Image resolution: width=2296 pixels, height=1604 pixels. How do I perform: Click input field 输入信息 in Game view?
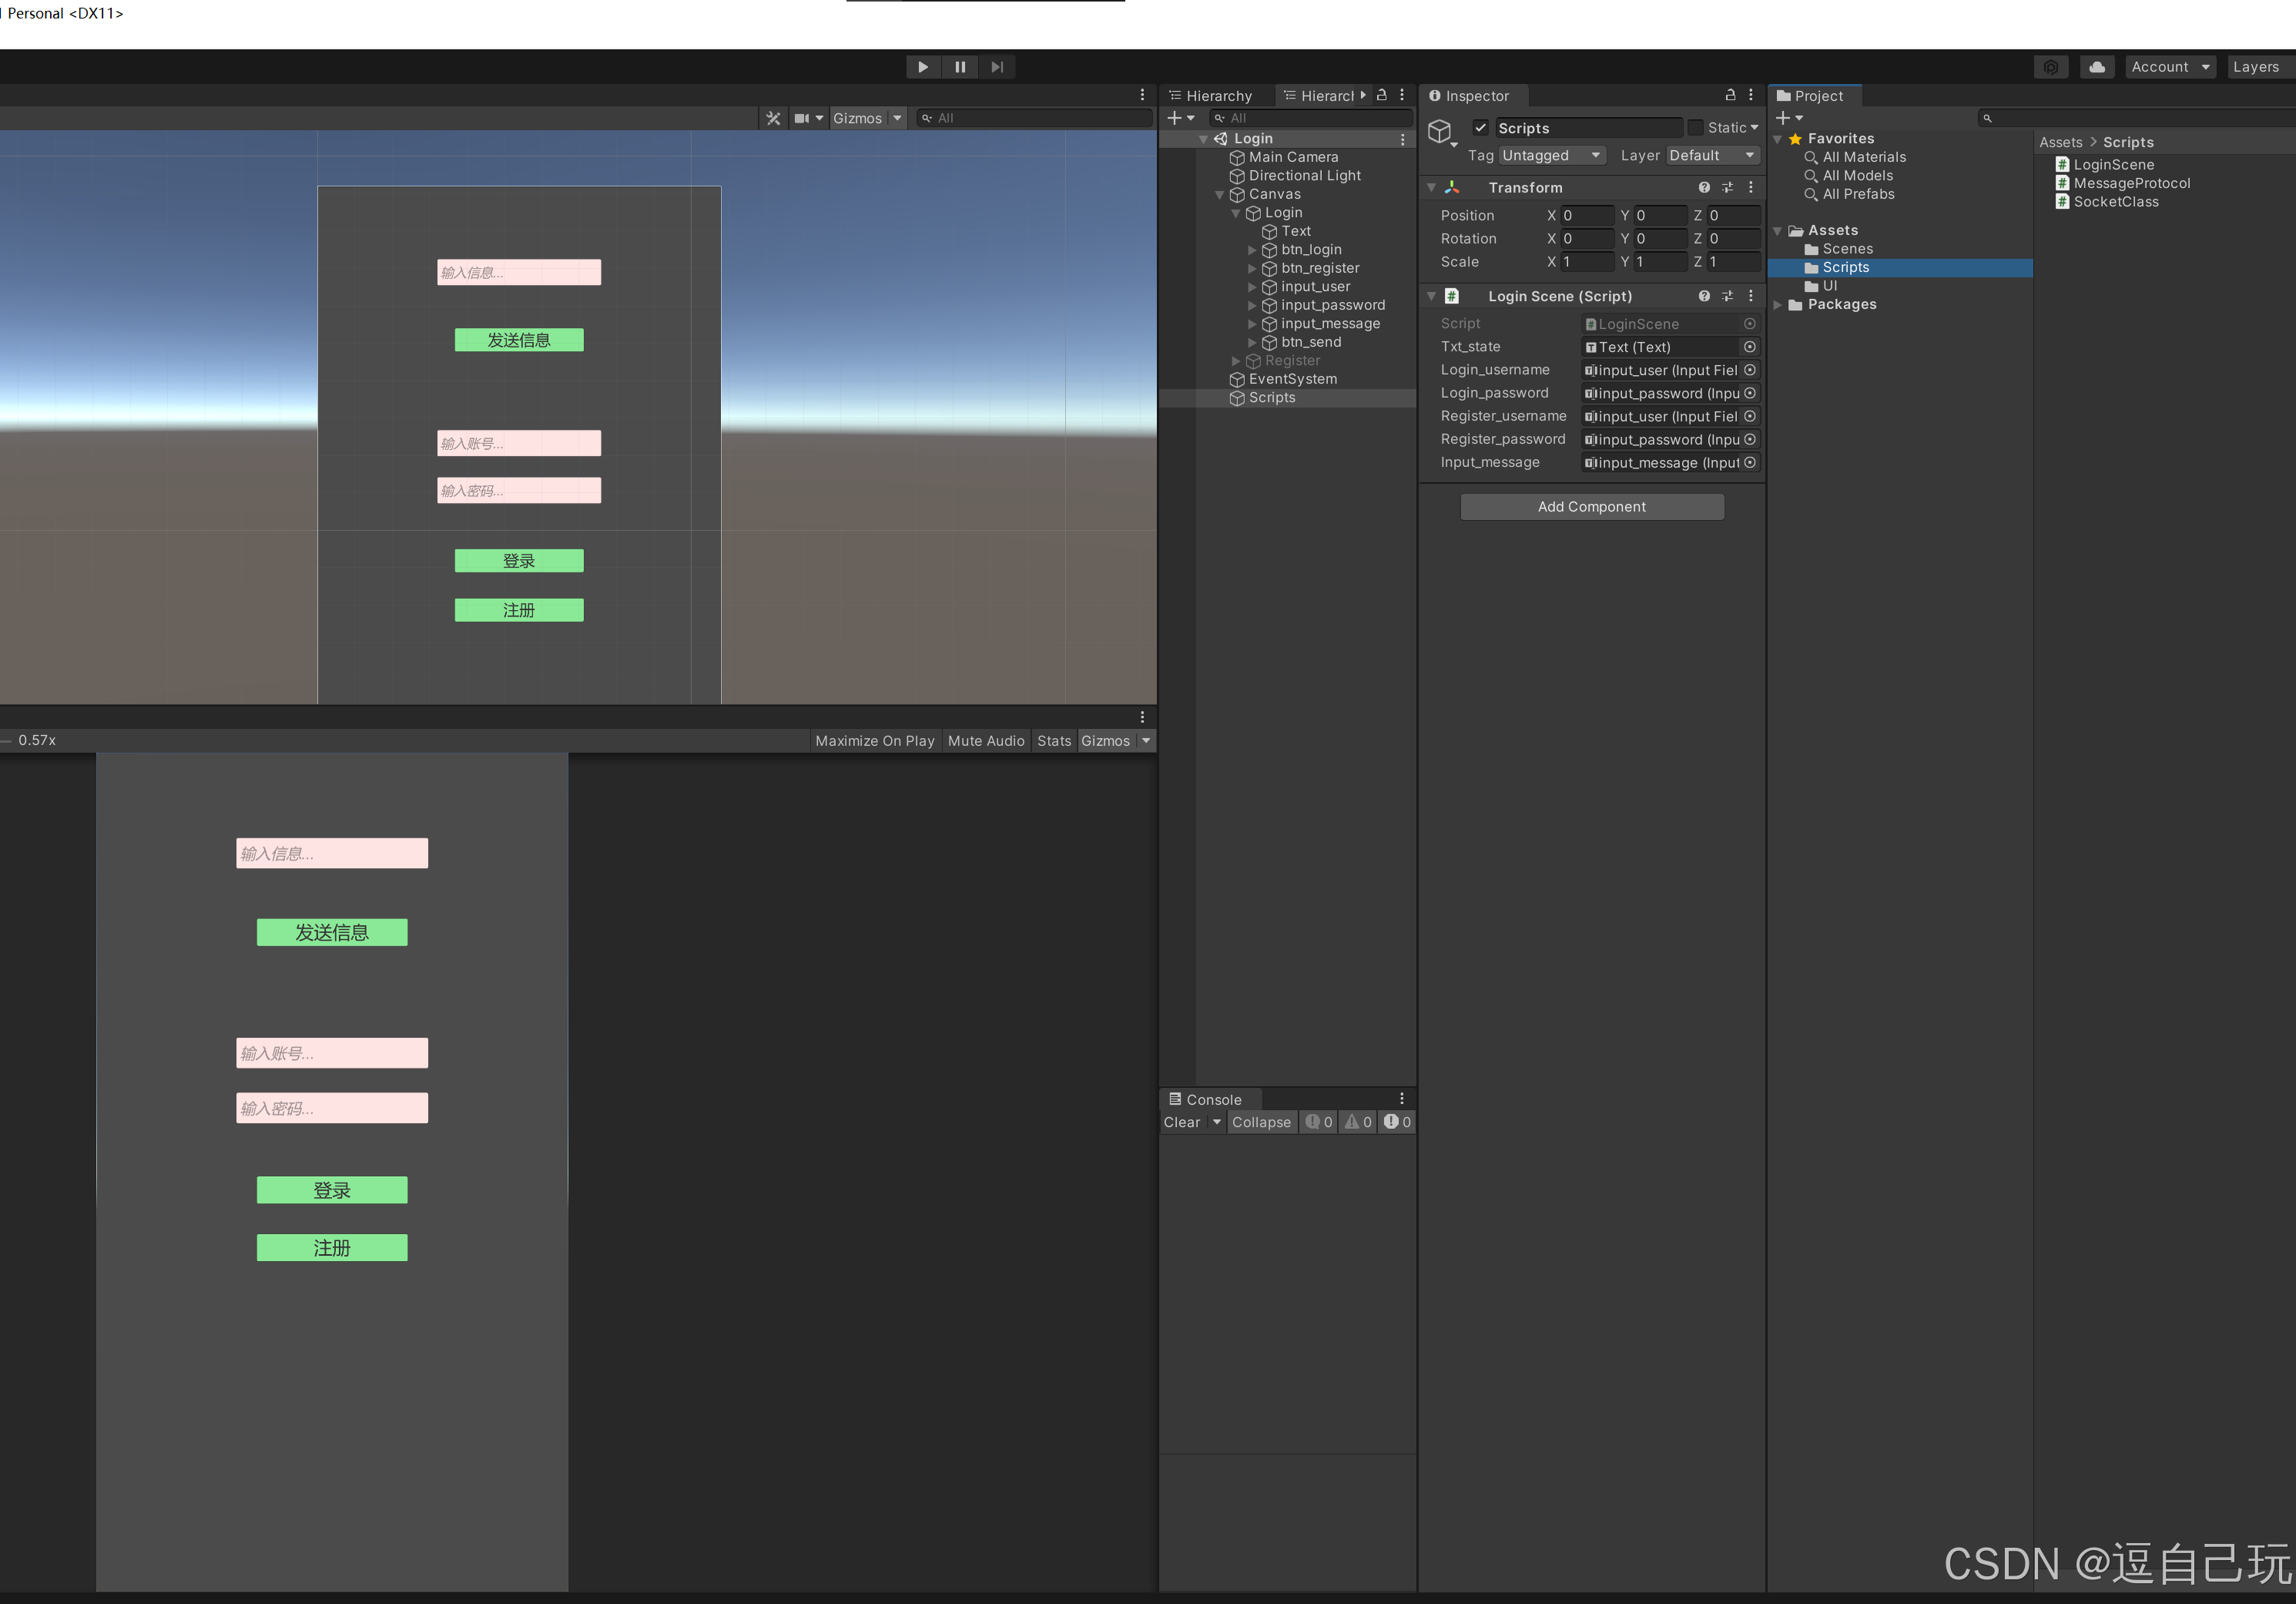pos(331,852)
